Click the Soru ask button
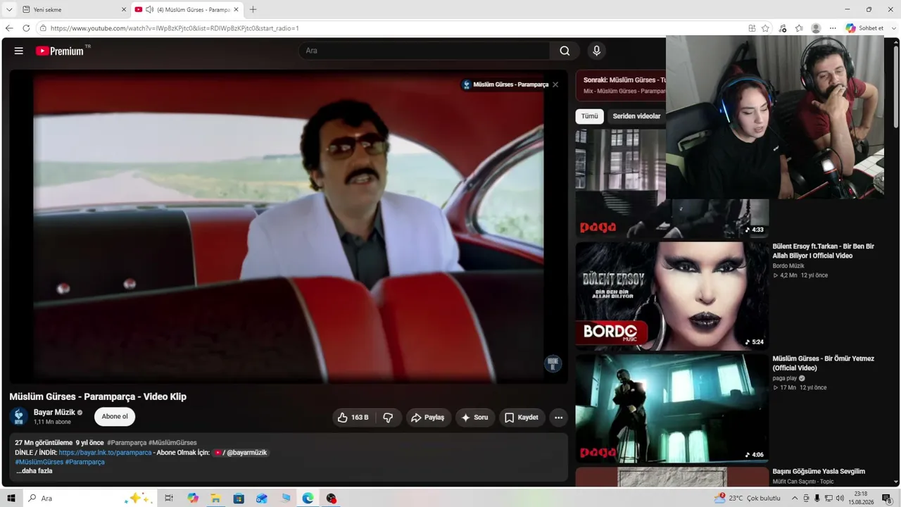 pyautogui.click(x=475, y=418)
